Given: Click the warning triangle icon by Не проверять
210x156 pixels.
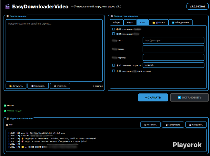Looking at the screenshot, I should [x=117, y=71].
